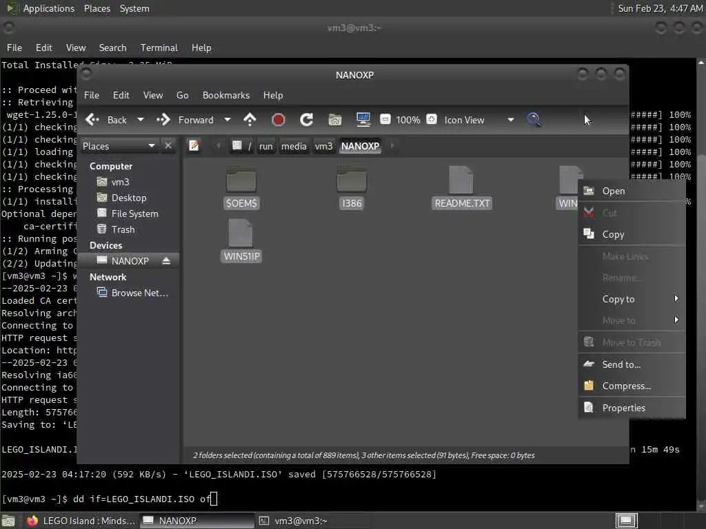This screenshot has height=529, width=706.
Task: Choose Properties in the context menu
Action: click(x=632, y=408)
